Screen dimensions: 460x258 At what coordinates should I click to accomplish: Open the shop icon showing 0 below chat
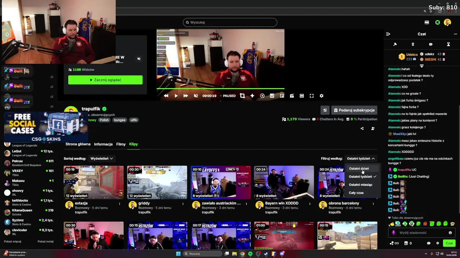408,243
